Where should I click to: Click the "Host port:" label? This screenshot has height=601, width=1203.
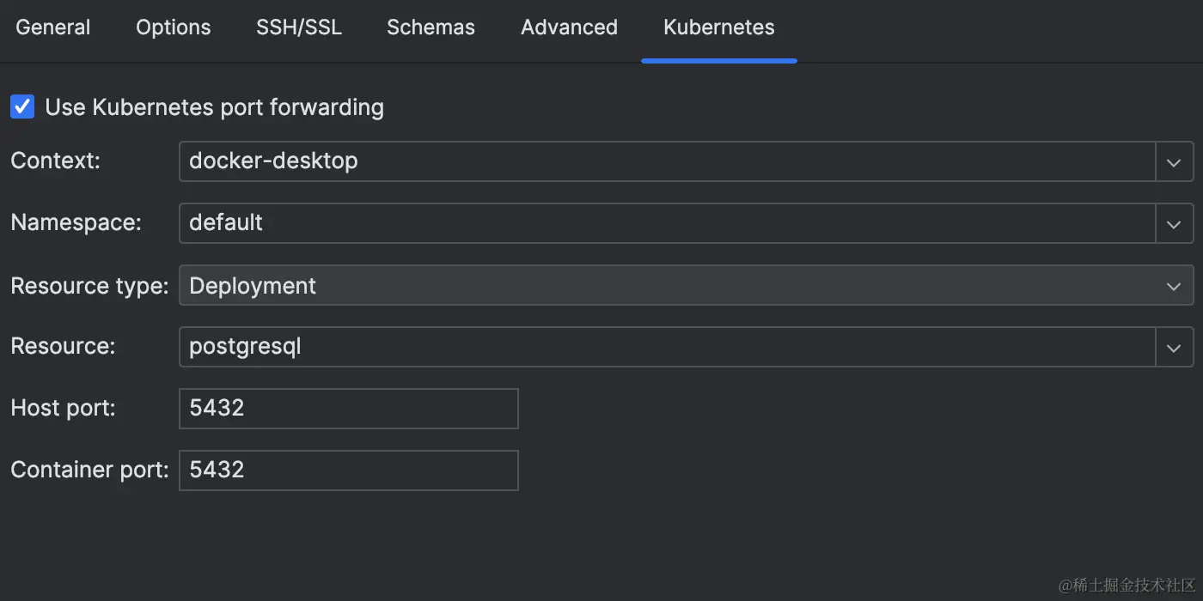coord(63,408)
